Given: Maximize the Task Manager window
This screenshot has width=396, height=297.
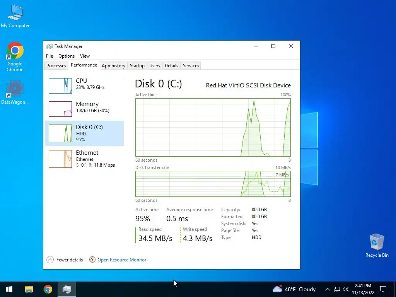Looking at the screenshot, I should [x=273, y=46].
